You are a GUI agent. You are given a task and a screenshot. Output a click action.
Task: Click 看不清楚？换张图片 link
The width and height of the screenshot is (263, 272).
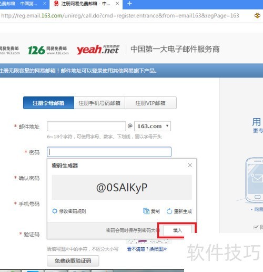147,249
